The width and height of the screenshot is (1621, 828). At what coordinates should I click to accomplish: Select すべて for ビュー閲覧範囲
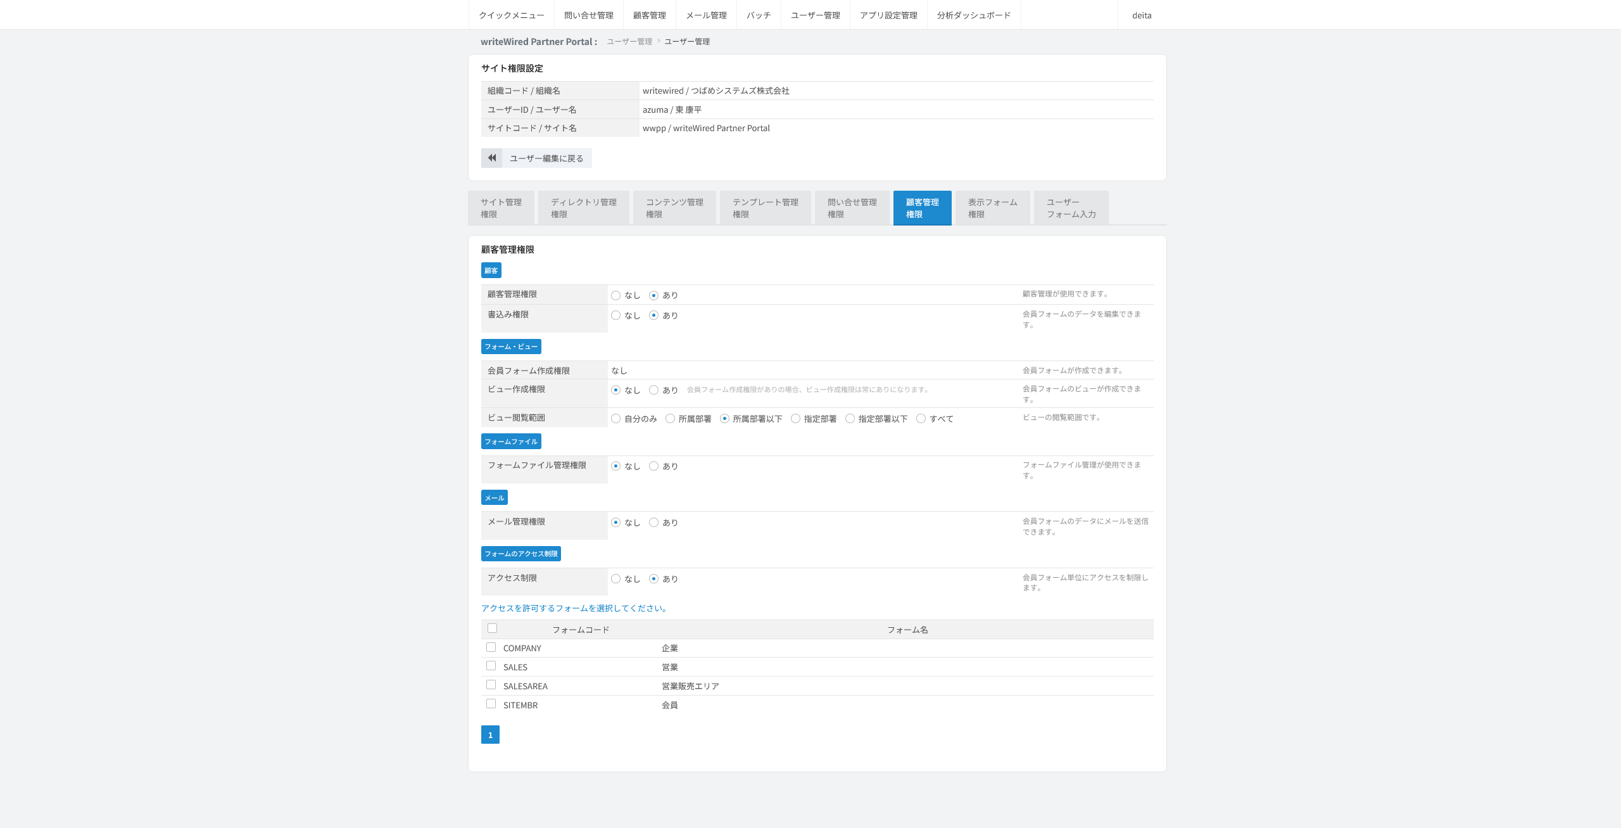(x=921, y=419)
